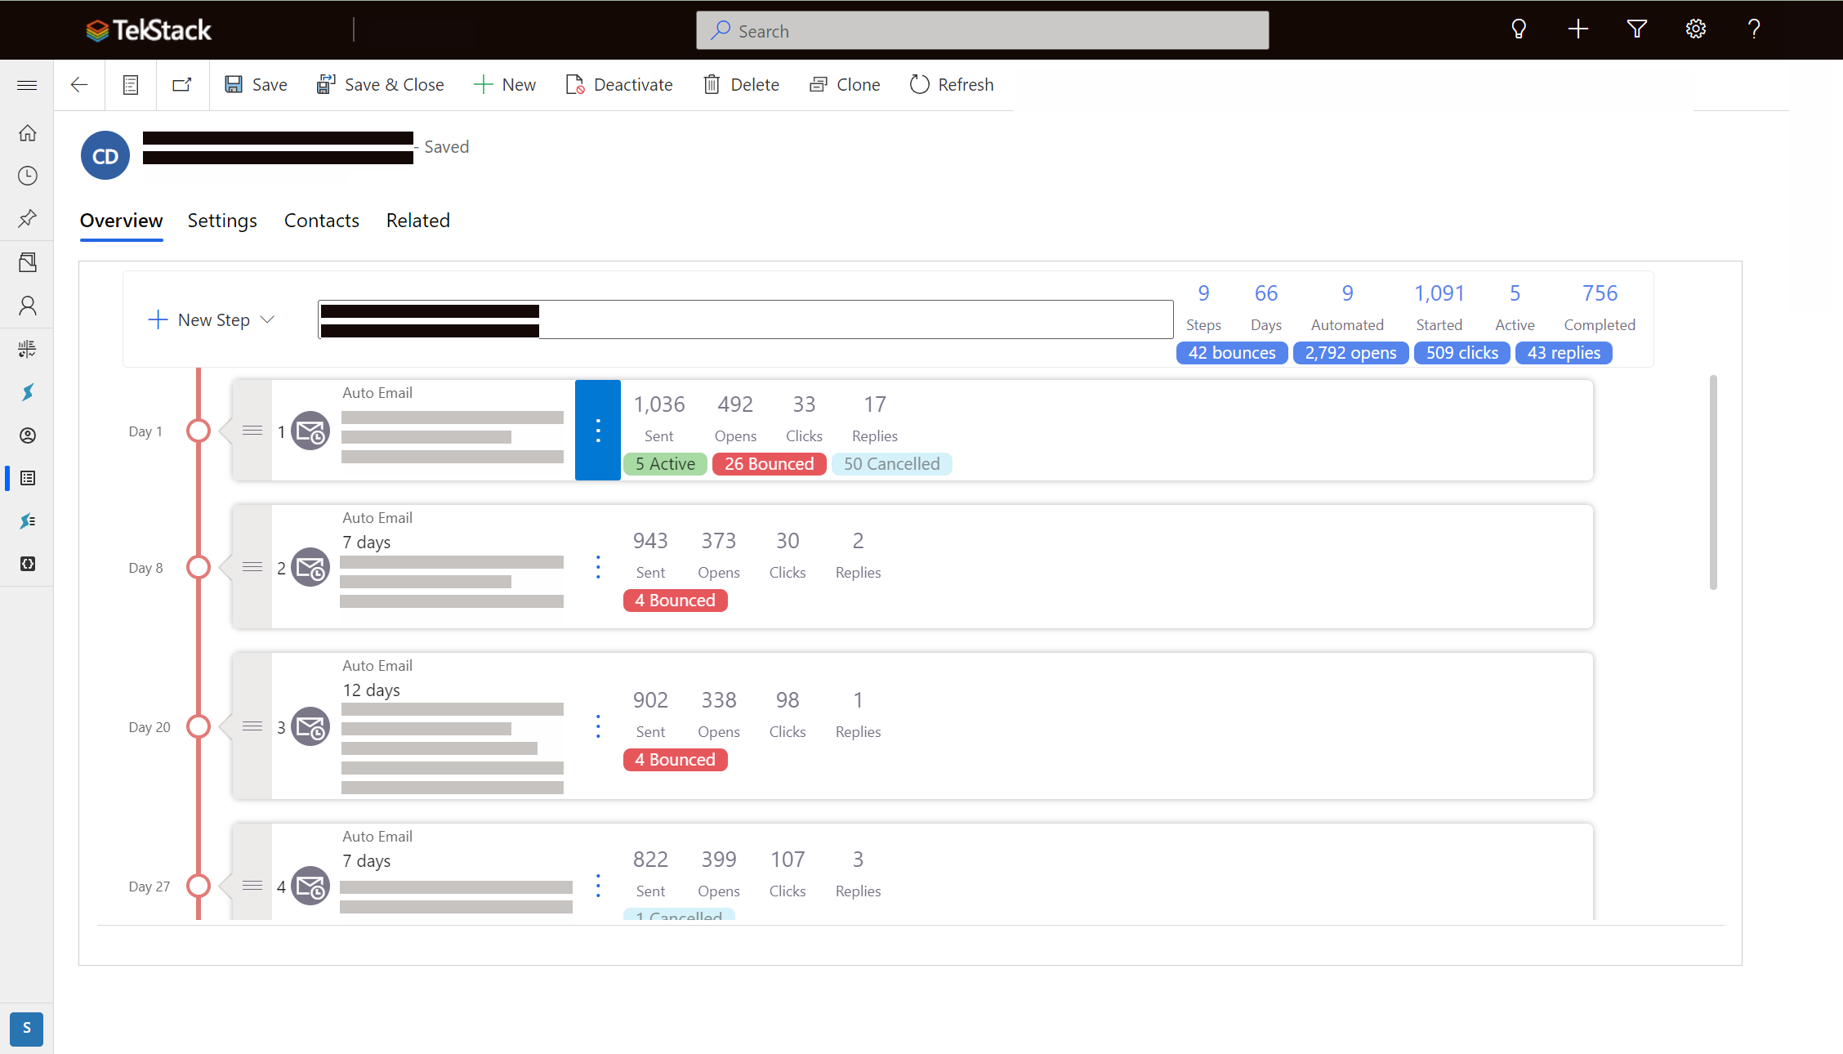Viewport: 1843px width, 1054px height.
Task: Open the three-dot menu for step 1
Action: pyautogui.click(x=598, y=430)
